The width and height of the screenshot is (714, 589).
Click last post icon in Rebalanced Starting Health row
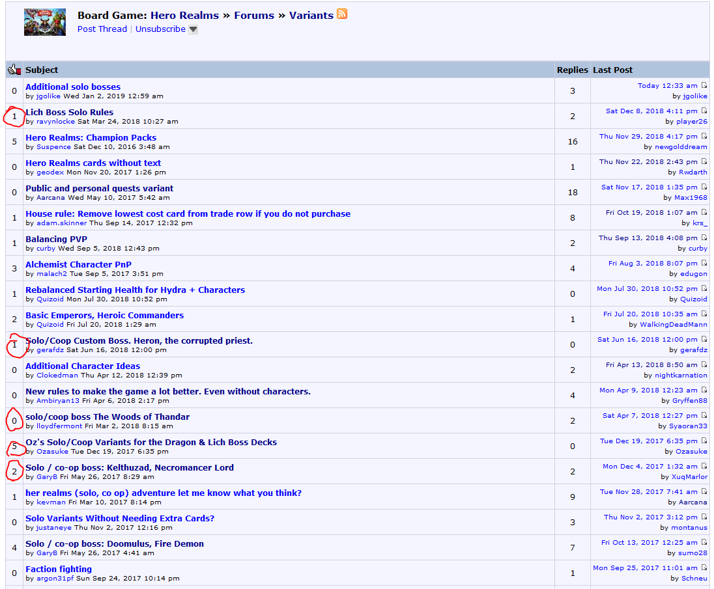coord(704,289)
